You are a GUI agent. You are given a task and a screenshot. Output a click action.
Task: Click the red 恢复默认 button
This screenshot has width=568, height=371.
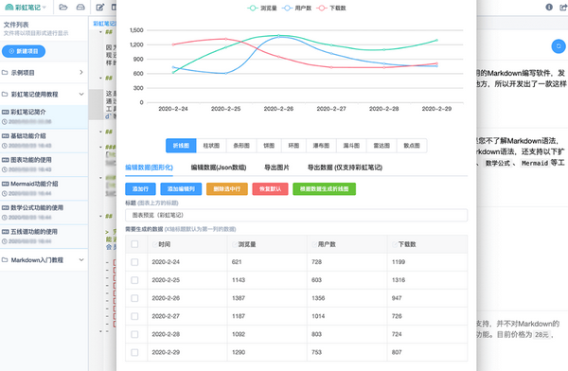tap(270, 188)
